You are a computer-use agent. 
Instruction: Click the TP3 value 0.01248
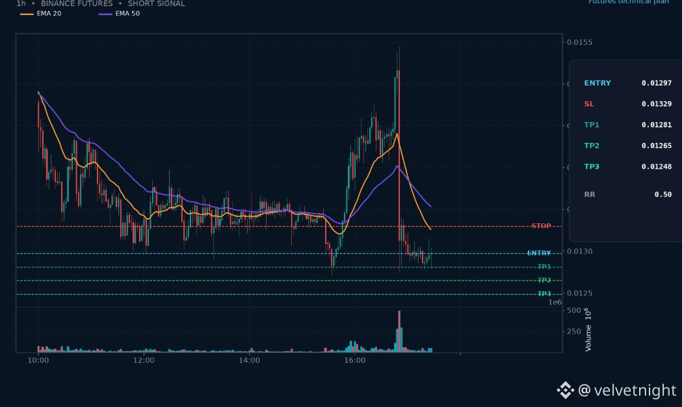point(657,166)
